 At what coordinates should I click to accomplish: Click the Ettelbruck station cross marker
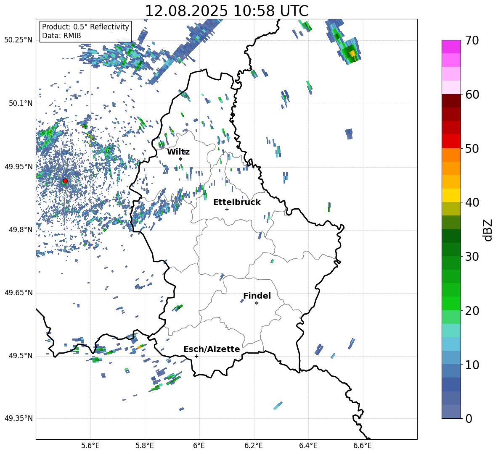pos(227,209)
